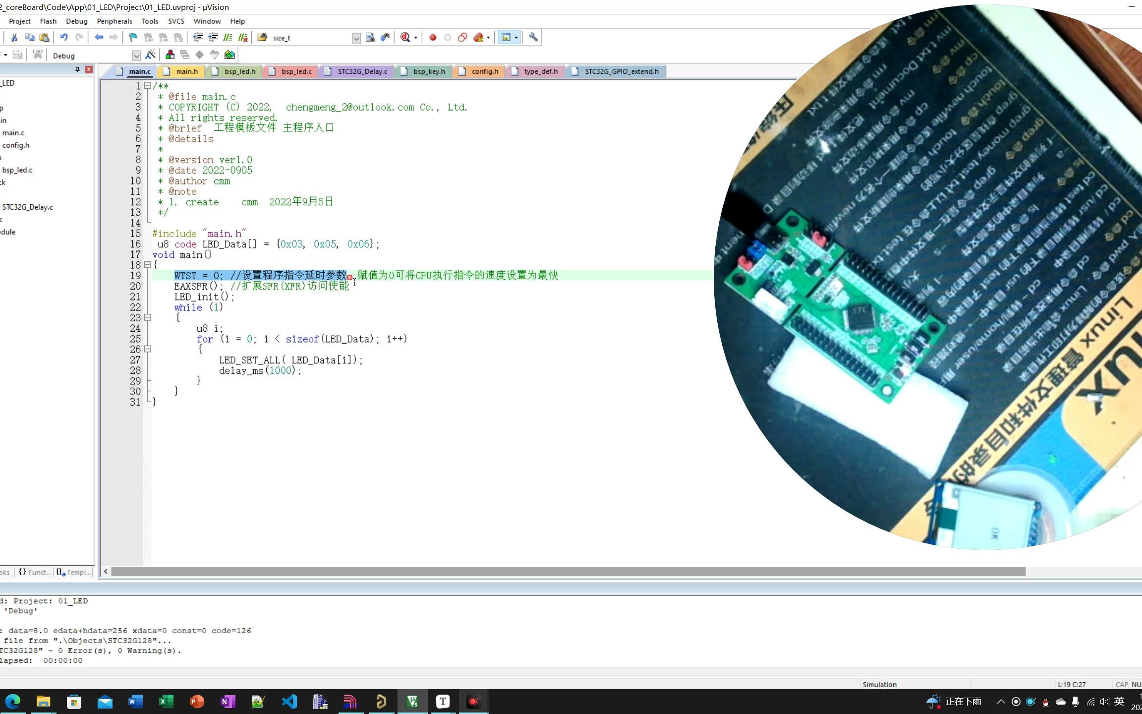
Task: Open Visual Studio Code from taskbar
Action: (289, 701)
